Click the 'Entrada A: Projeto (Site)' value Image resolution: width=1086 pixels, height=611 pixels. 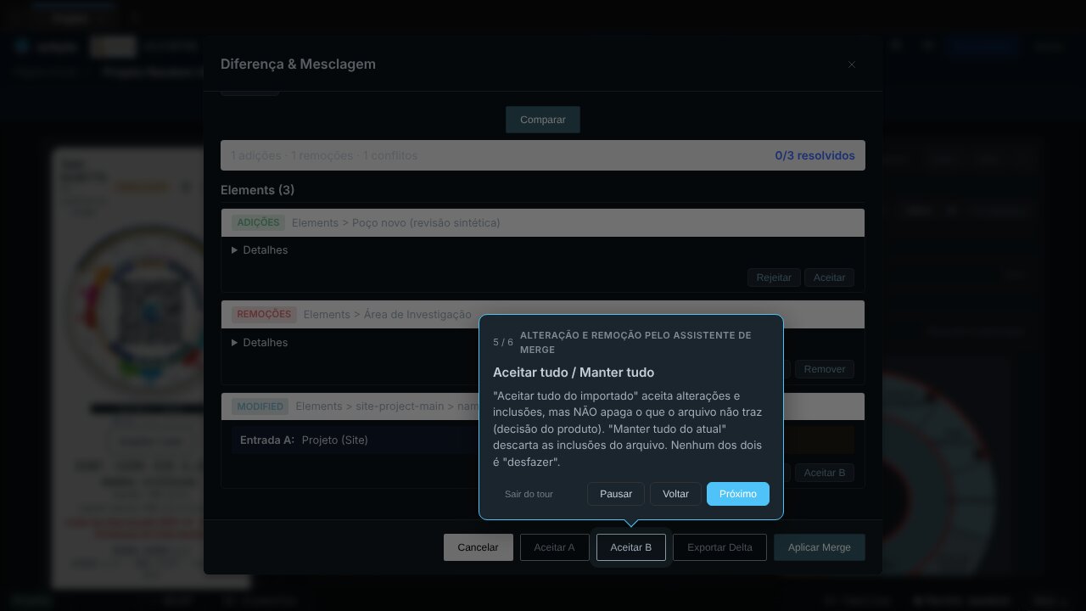(x=334, y=440)
